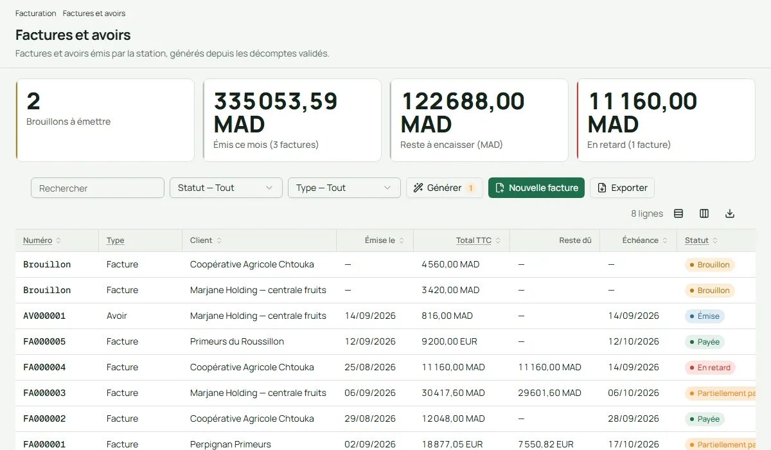Go to the Facturation breadcrumb
The image size is (771, 450).
coord(35,14)
